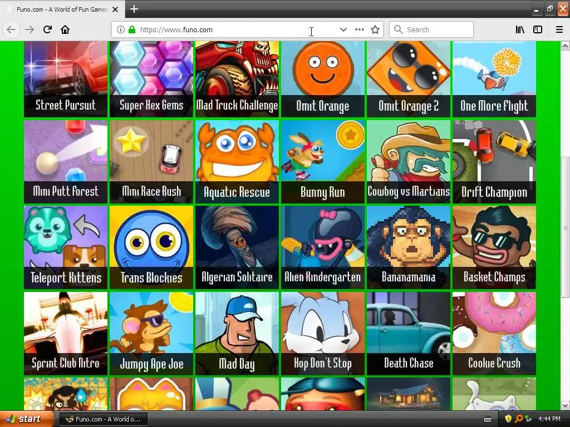Launch the Alien Kindergarten game
The height and width of the screenshot is (427, 570).
pos(323,247)
